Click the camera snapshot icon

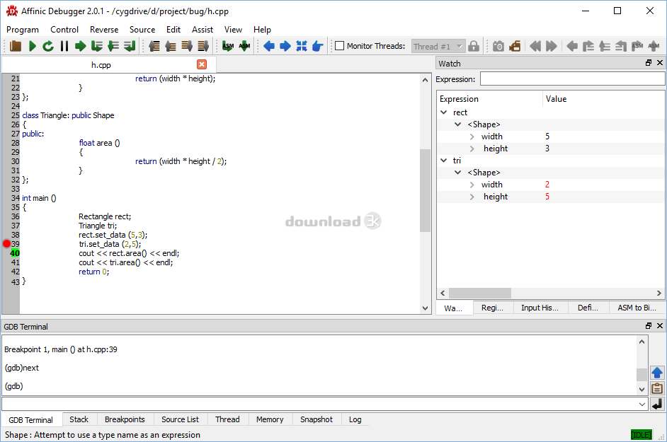(x=498, y=47)
